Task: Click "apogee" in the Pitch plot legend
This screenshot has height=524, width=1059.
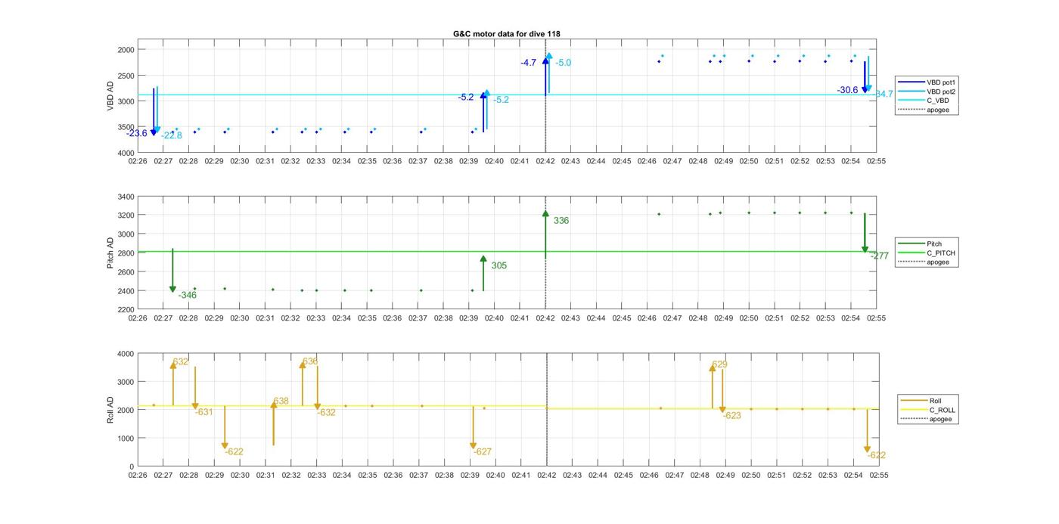Action: (923, 262)
